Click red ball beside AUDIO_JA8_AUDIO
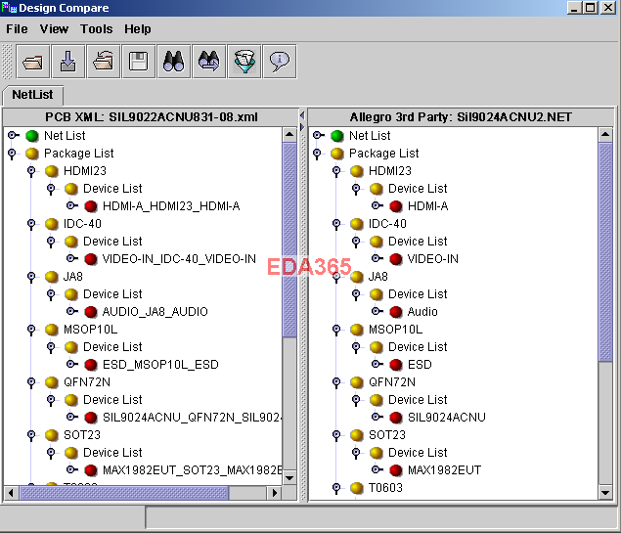621x533 pixels. pos(91,312)
